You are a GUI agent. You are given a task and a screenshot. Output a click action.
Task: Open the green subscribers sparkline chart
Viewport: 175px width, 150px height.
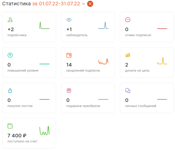44,25
